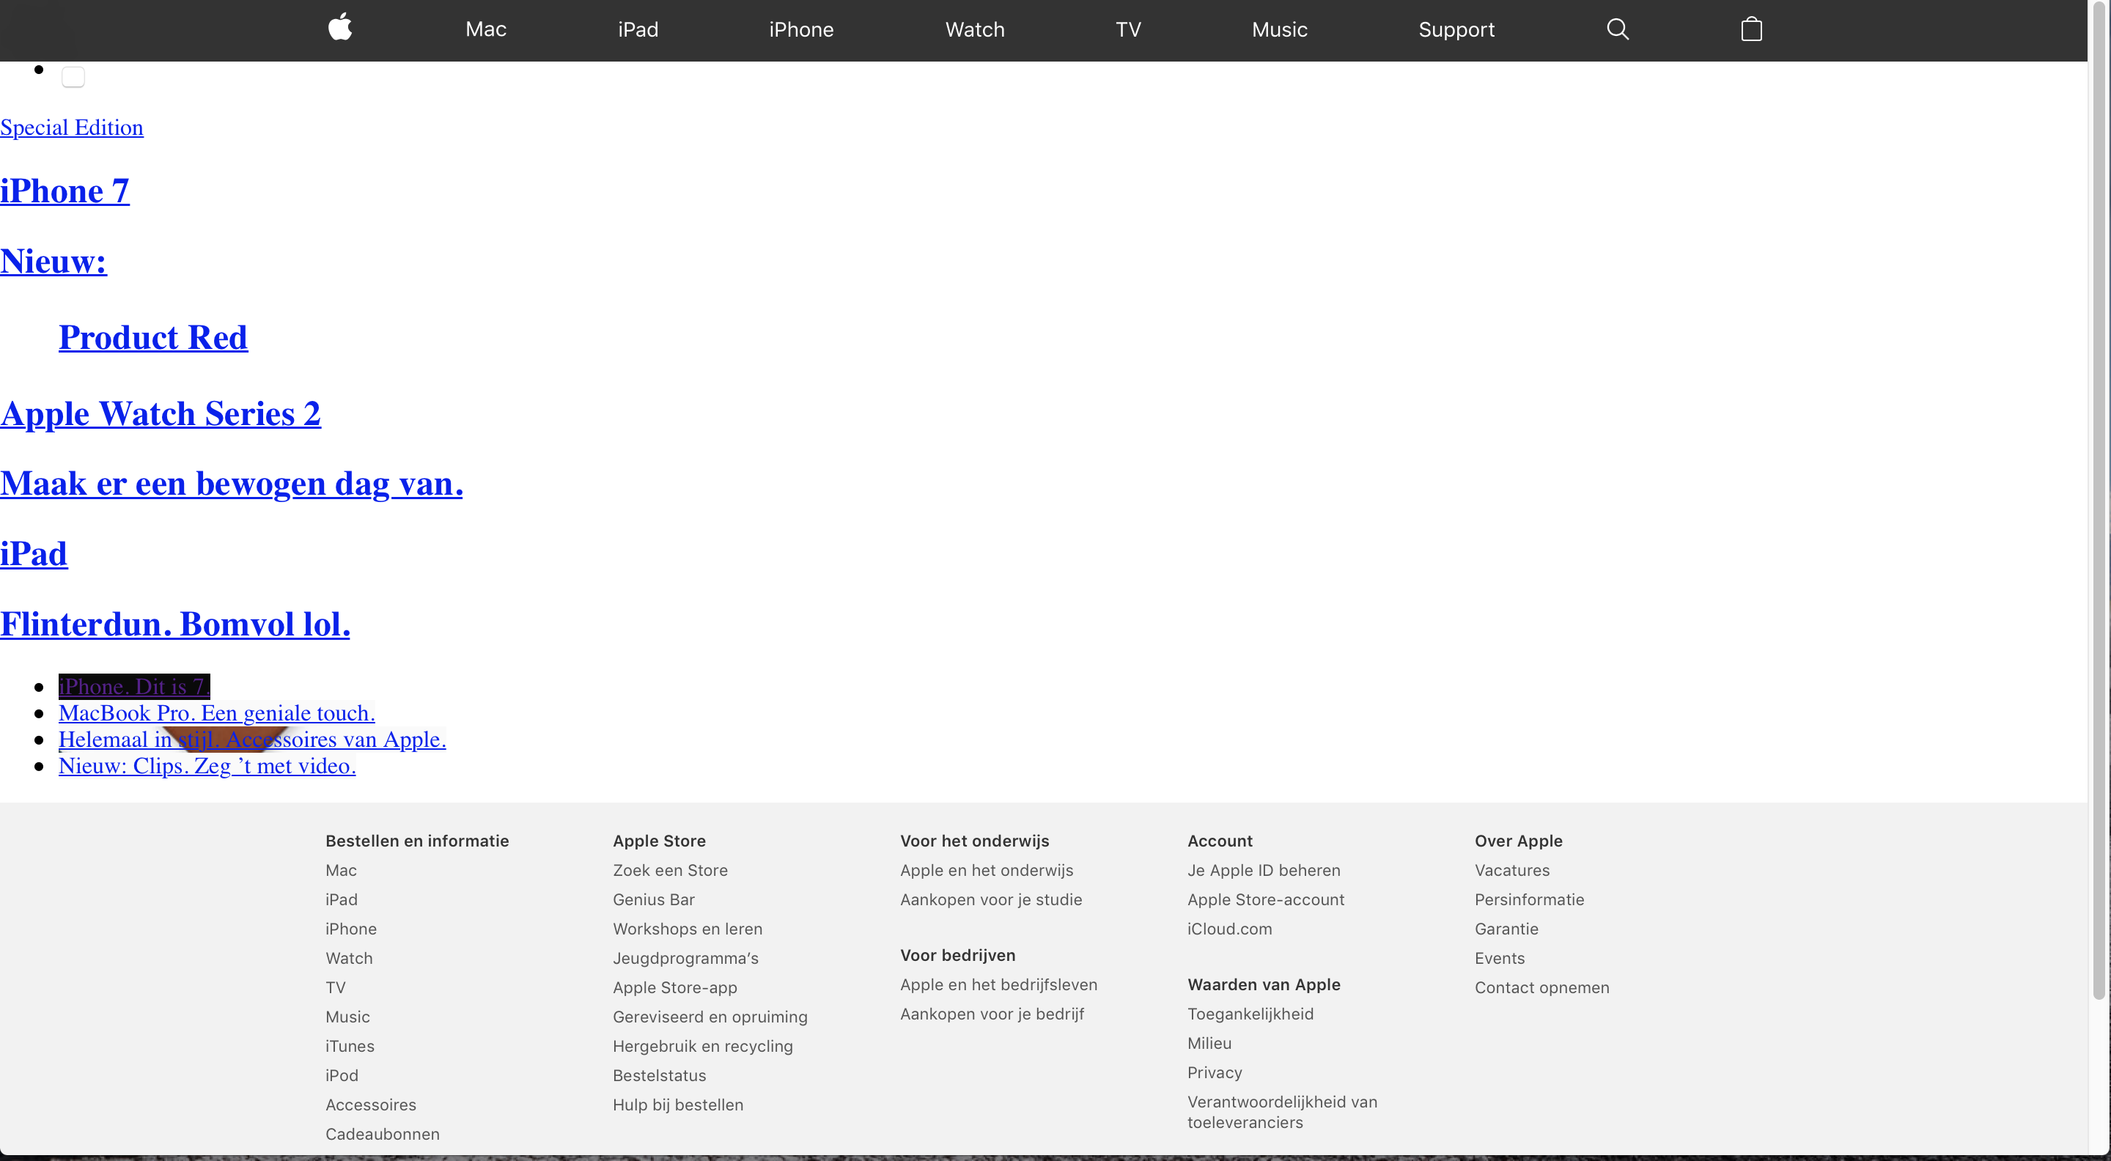
Task: Open Apple en het onderwijs link
Action: point(987,870)
